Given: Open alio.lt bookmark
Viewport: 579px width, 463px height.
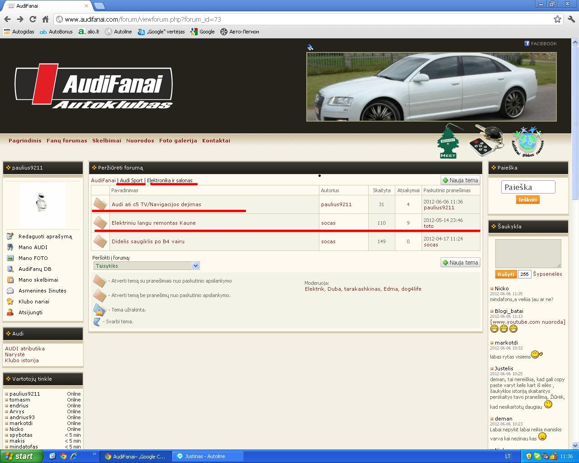Looking at the screenshot, I should point(89,32).
